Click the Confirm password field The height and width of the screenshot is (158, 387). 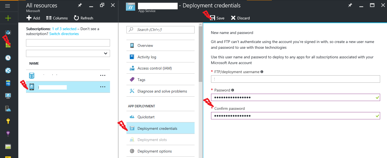click(x=296, y=116)
